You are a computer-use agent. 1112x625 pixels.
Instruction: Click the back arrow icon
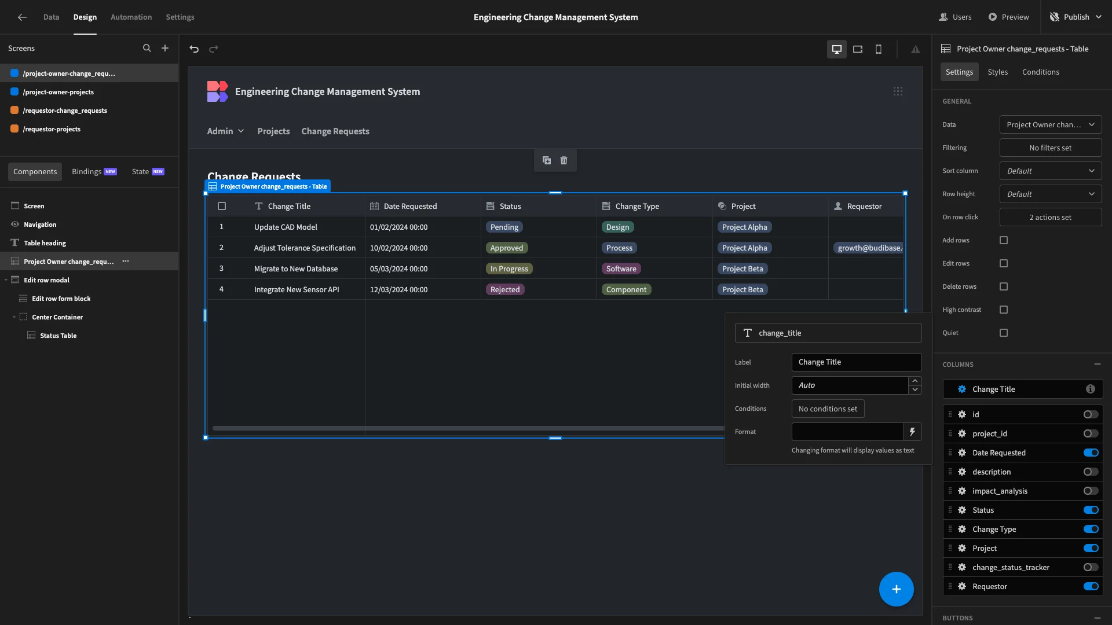tap(22, 17)
